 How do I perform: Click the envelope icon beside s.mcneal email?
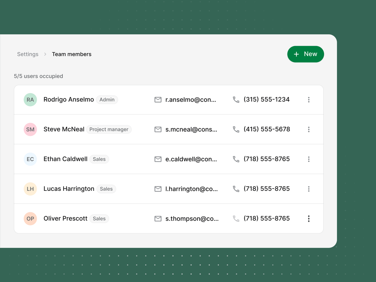coord(158,129)
